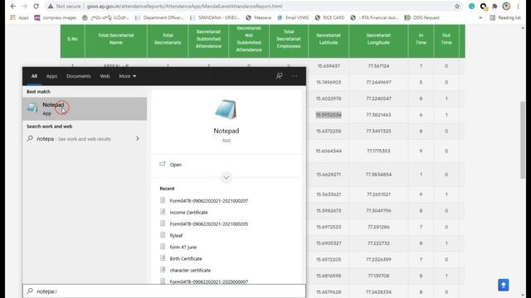This screenshot has height=298, width=531.
Task: Click longitude cell 77.139708
Action: pos(378,276)
